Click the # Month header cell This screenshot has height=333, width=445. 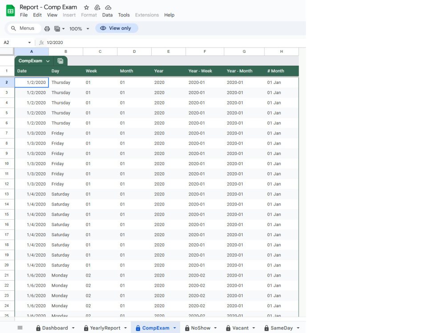click(x=282, y=71)
